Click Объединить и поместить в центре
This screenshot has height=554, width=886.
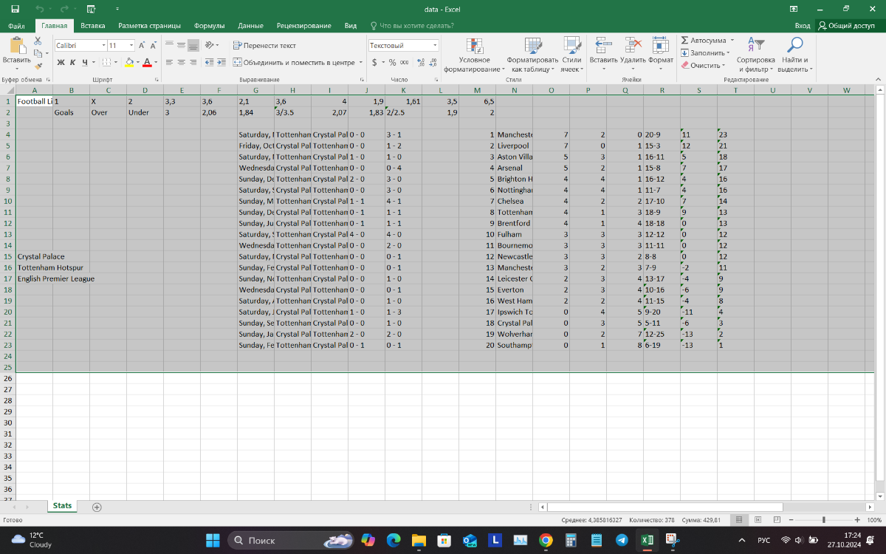coord(294,63)
